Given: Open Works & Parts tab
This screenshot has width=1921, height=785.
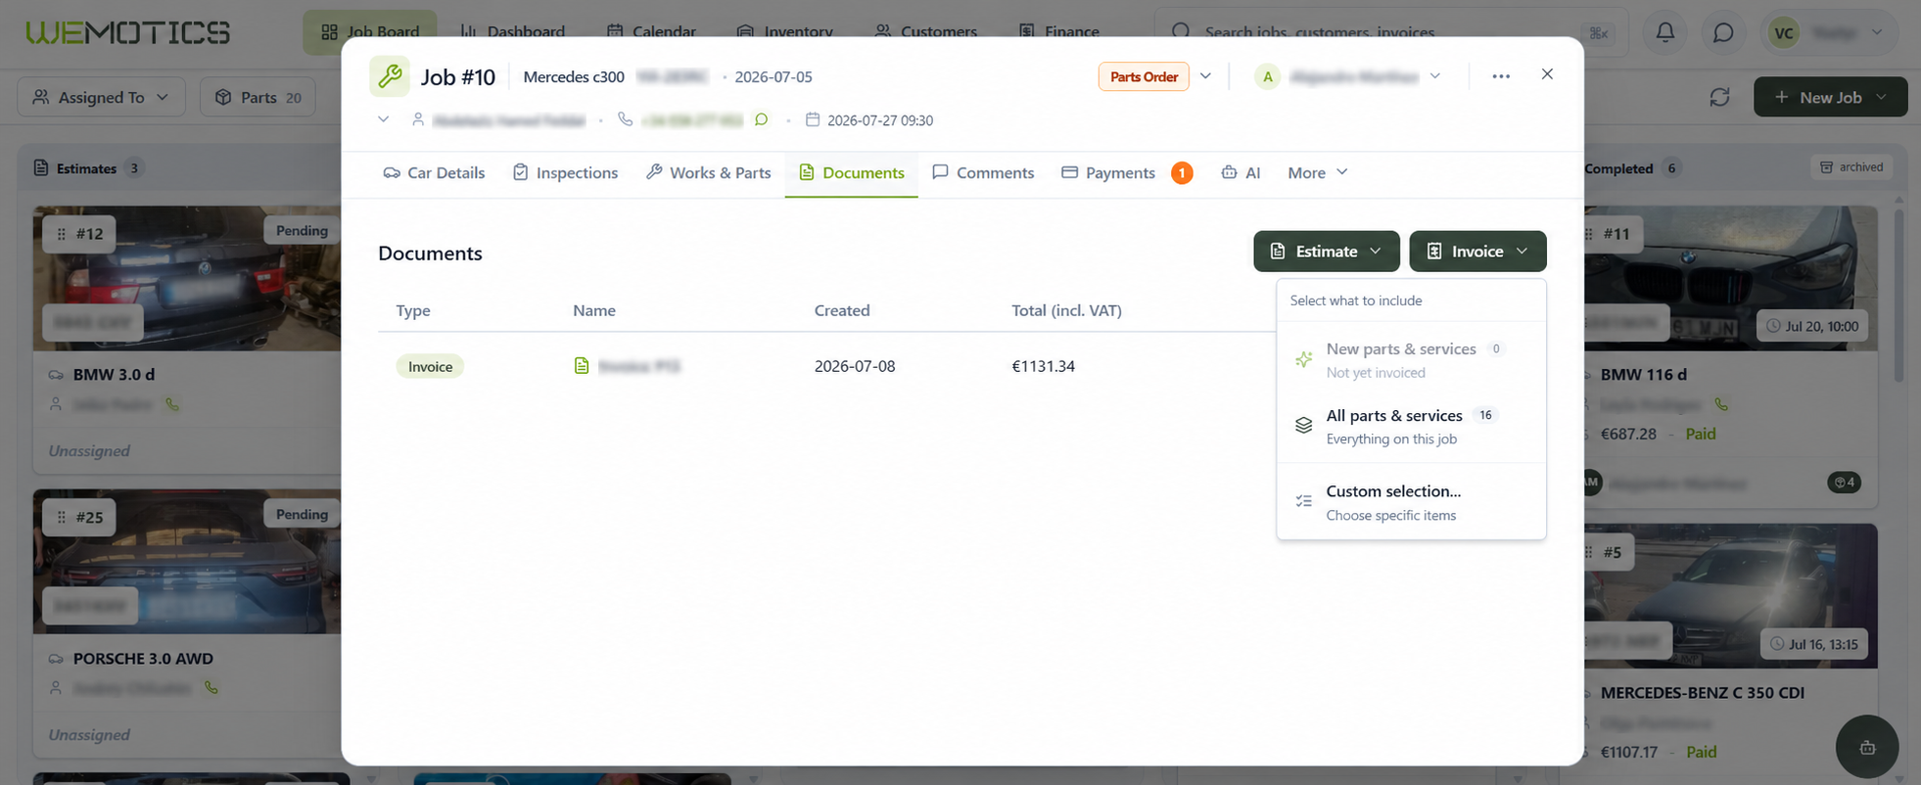Looking at the screenshot, I should coord(709,172).
